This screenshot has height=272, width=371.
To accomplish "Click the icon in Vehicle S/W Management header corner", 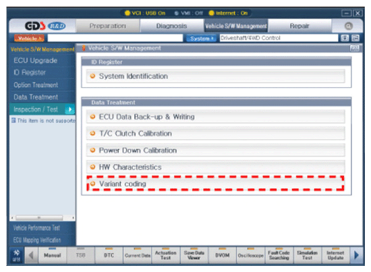I will 354,48.
